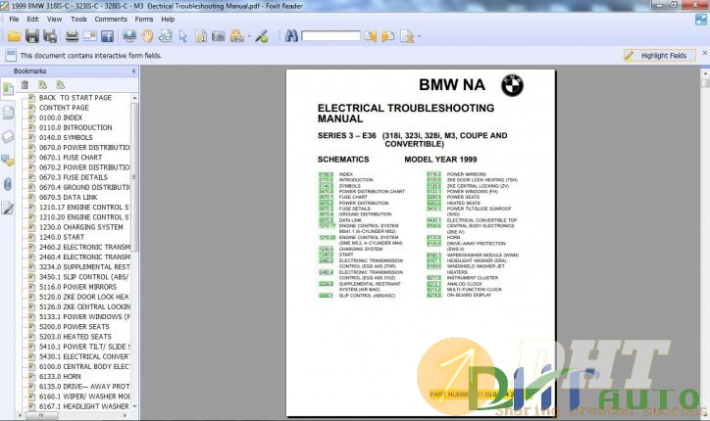
Task: Click the bookmarks scrollbar down arrow
Action: click(134, 406)
